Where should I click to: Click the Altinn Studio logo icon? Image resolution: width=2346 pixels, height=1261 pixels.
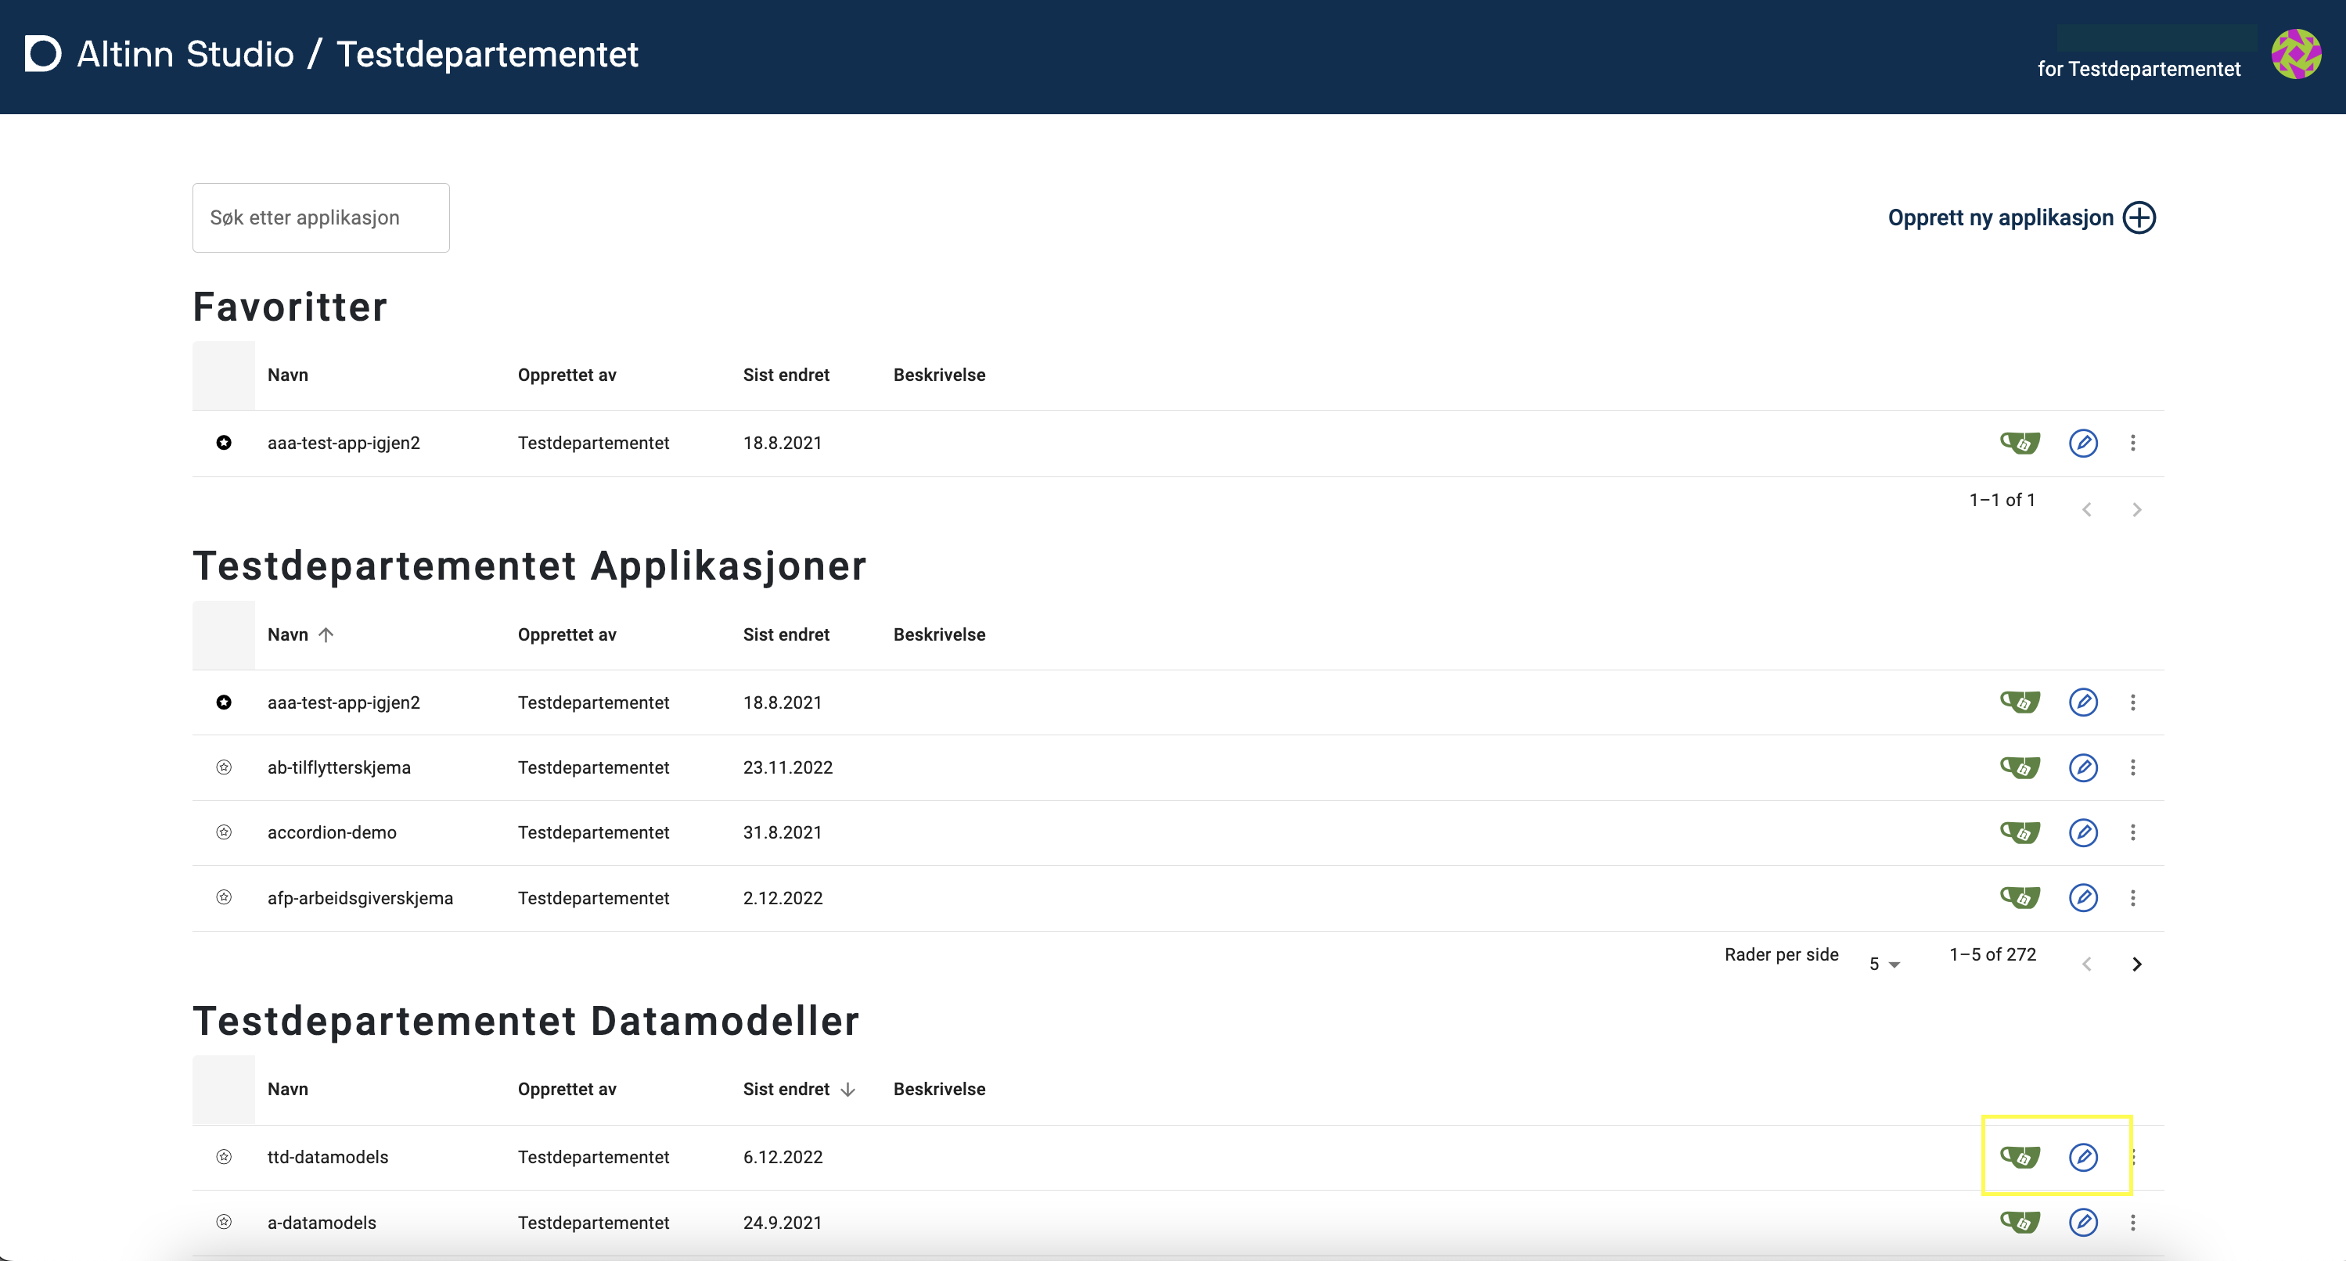43,54
